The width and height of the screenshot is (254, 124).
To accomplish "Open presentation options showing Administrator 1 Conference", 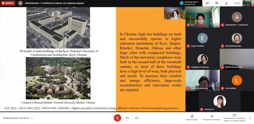I will [x=234, y=118].
